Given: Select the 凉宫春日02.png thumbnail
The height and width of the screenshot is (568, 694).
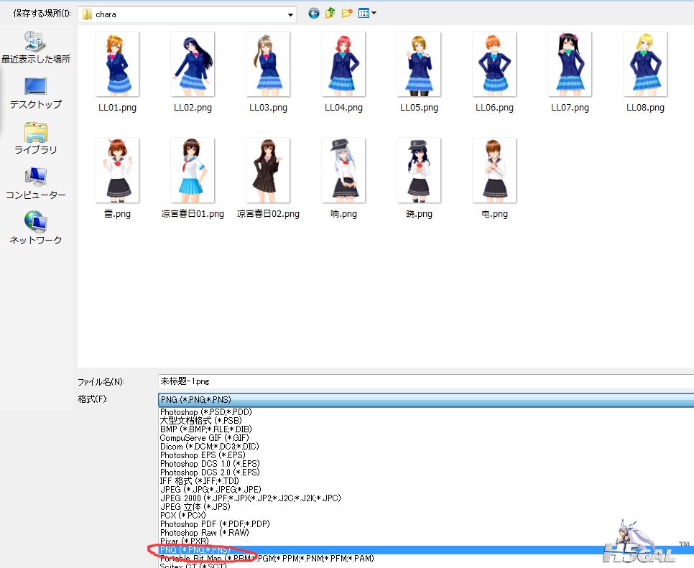Looking at the screenshot, I should coord(268,170).
